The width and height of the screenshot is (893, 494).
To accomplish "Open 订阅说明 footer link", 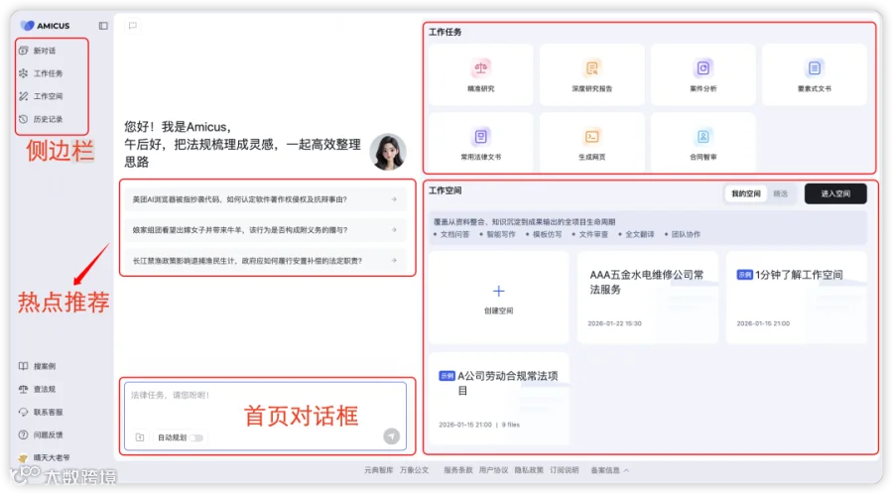I will [x=565, y=470].
